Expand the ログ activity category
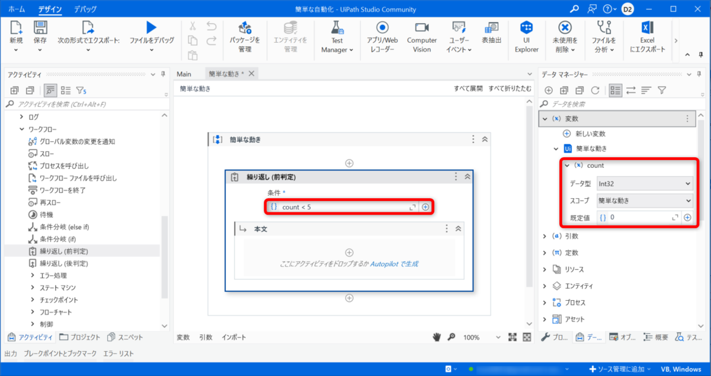 pos(23,117)
